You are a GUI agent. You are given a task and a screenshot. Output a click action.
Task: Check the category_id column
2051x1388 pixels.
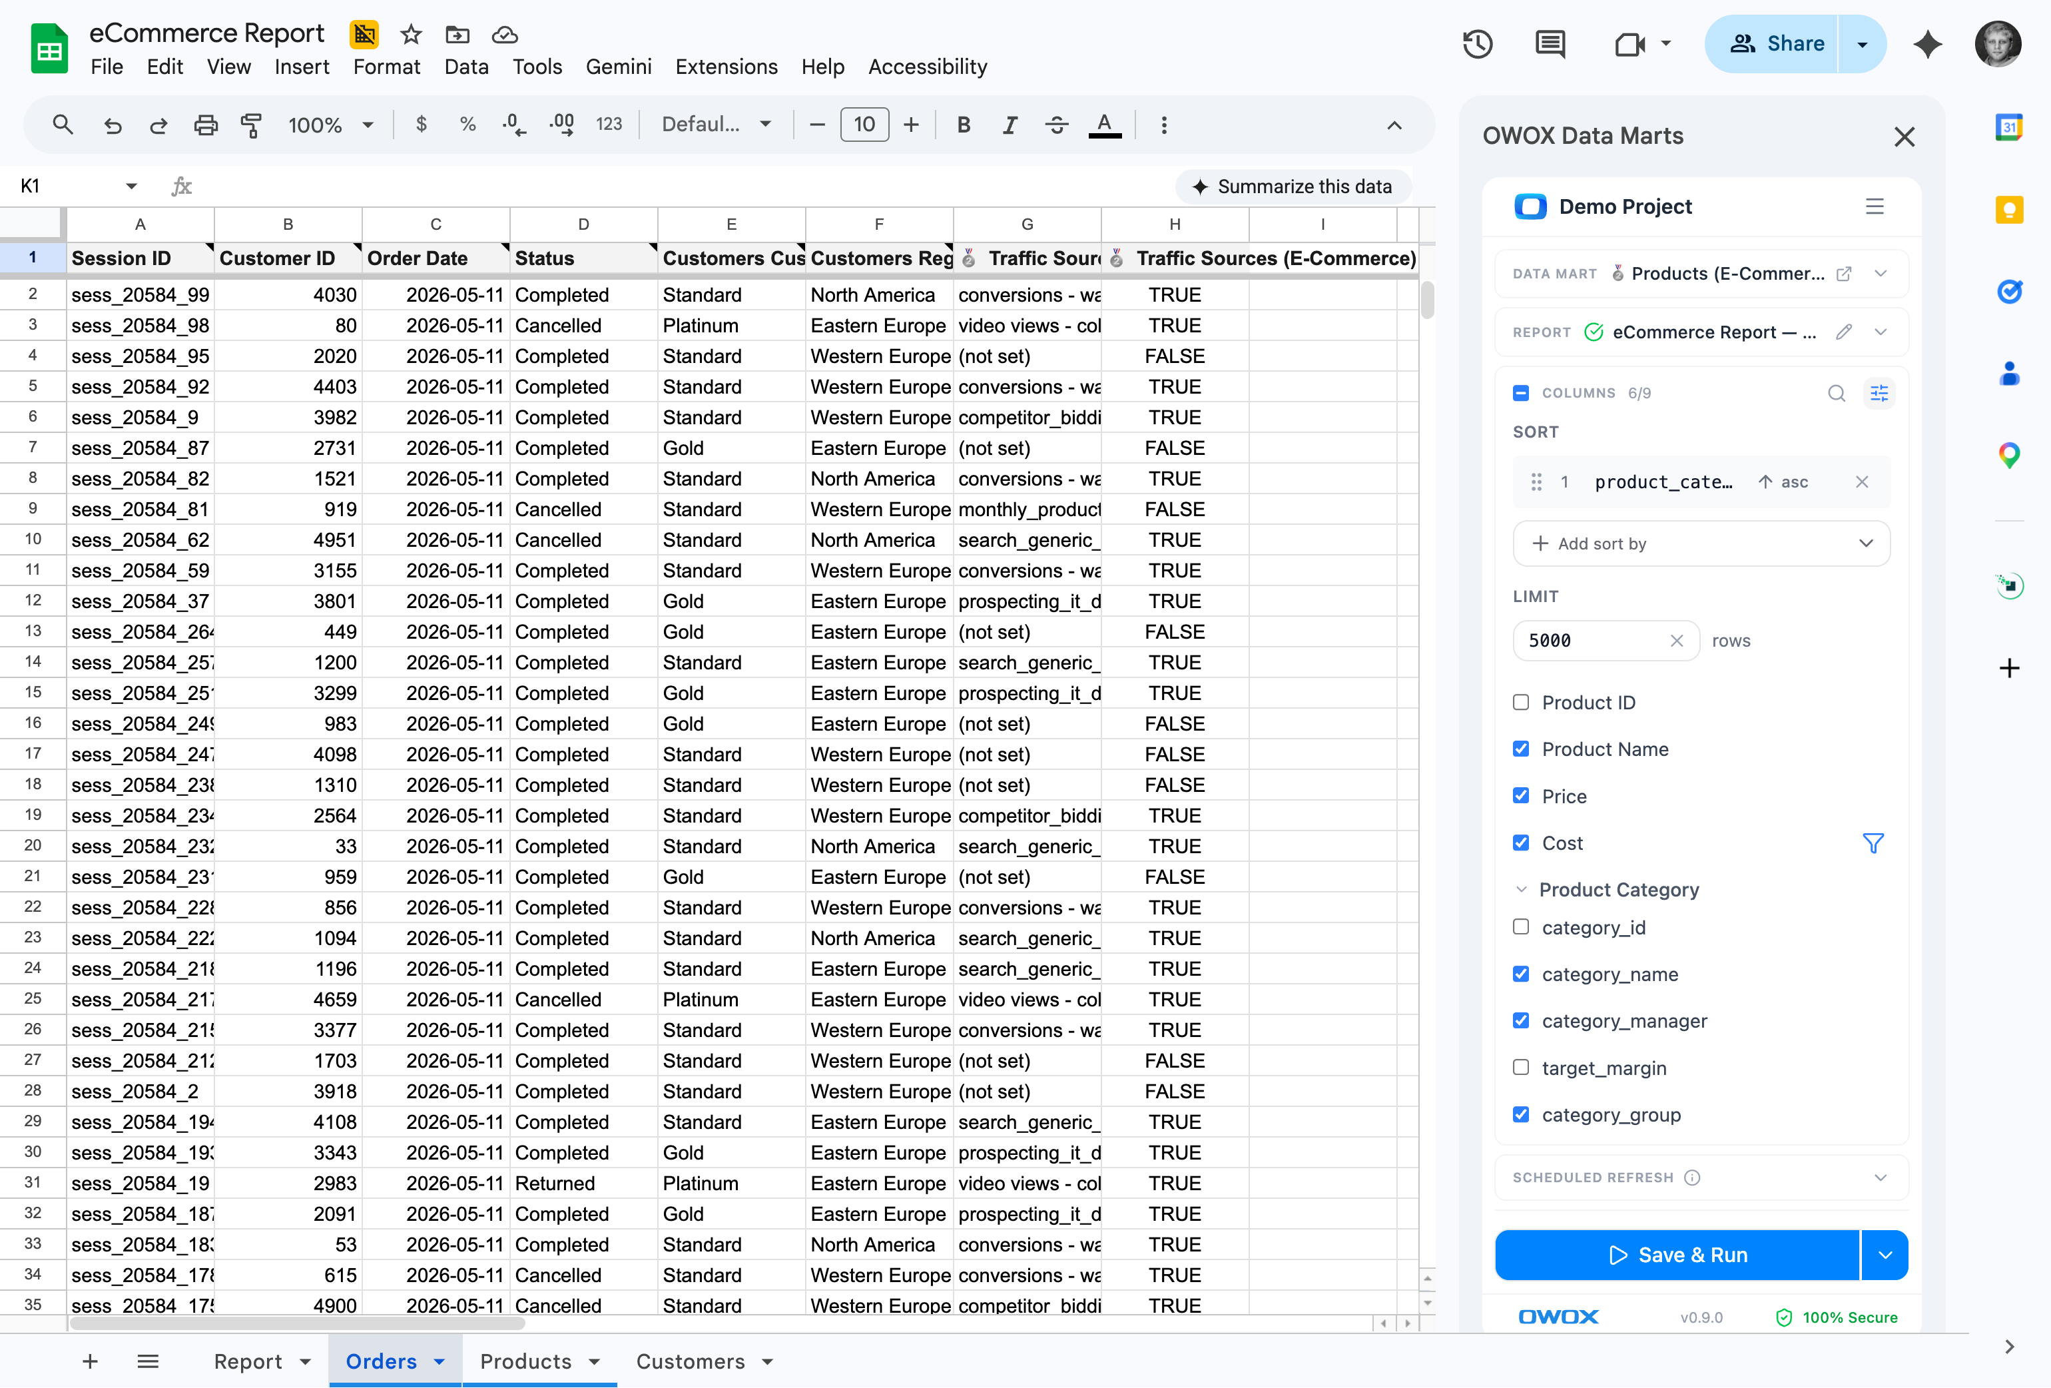click(x=1520, y=927)
